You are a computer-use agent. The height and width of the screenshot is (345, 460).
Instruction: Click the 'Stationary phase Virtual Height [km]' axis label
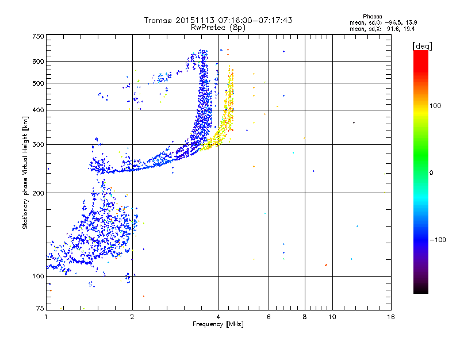(25, 173)
